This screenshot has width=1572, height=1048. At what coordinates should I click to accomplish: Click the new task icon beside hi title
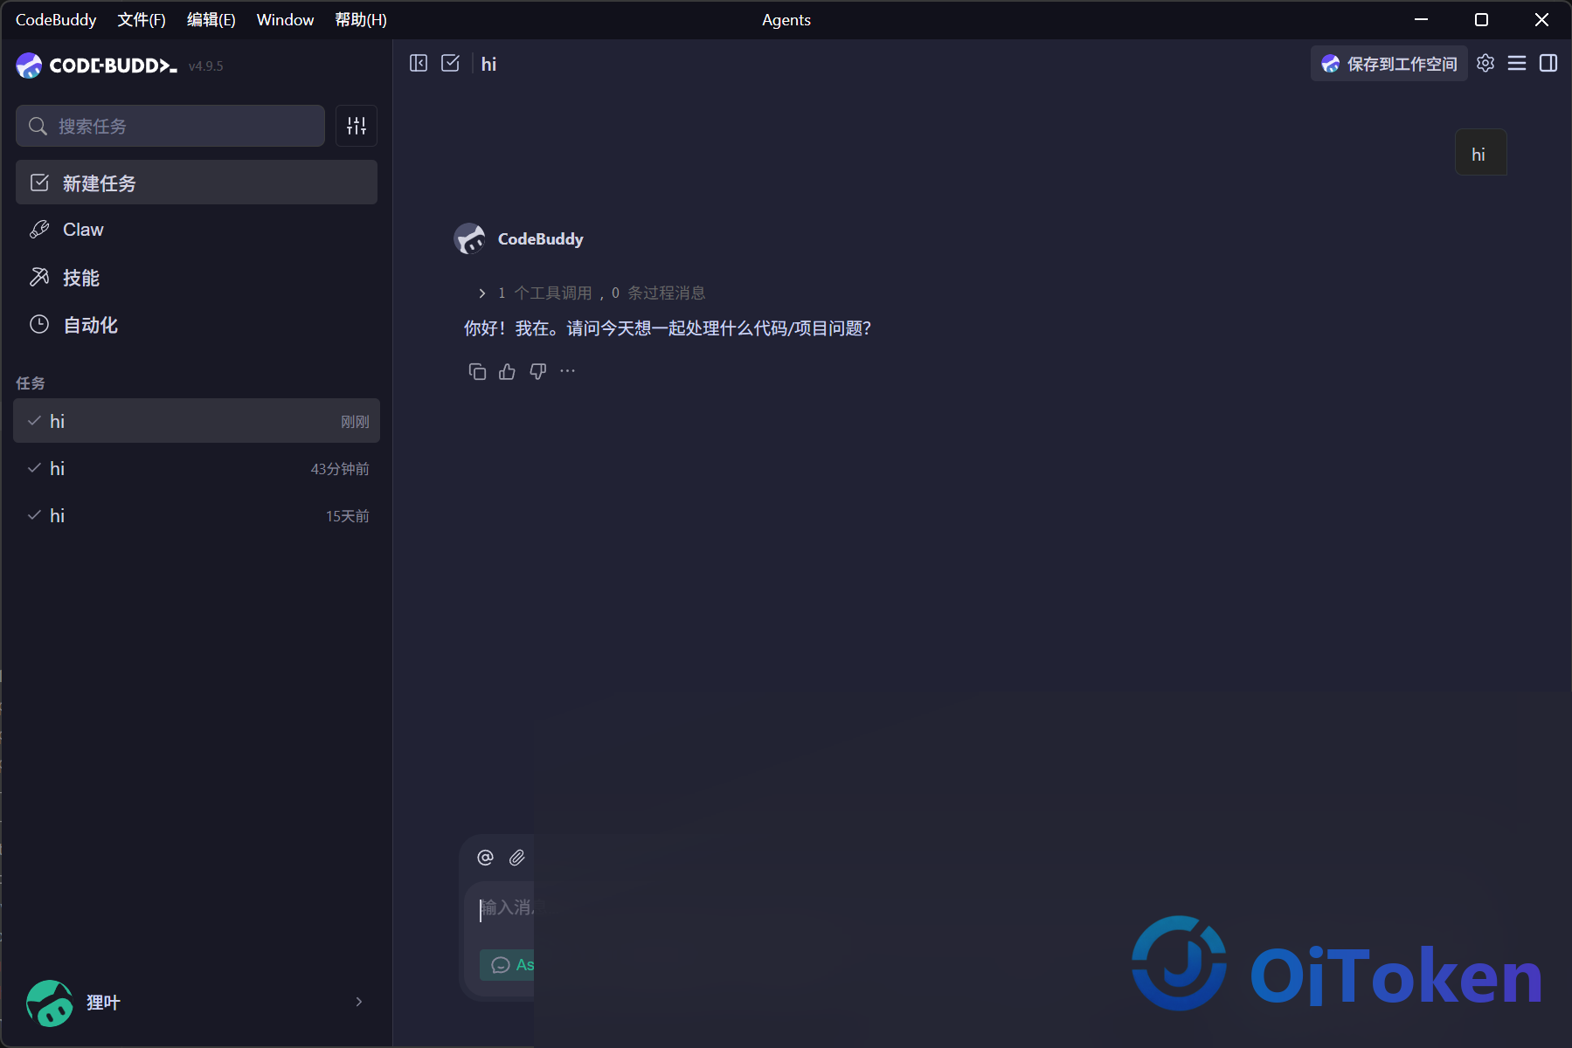pos(450,63)
